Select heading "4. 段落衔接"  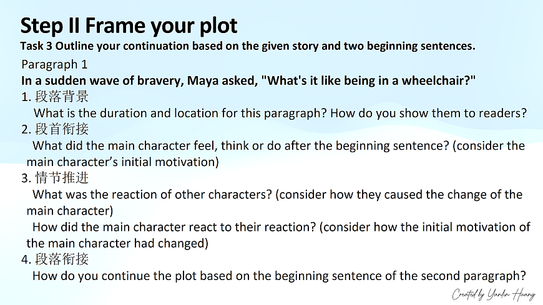[x=55, y=259]
